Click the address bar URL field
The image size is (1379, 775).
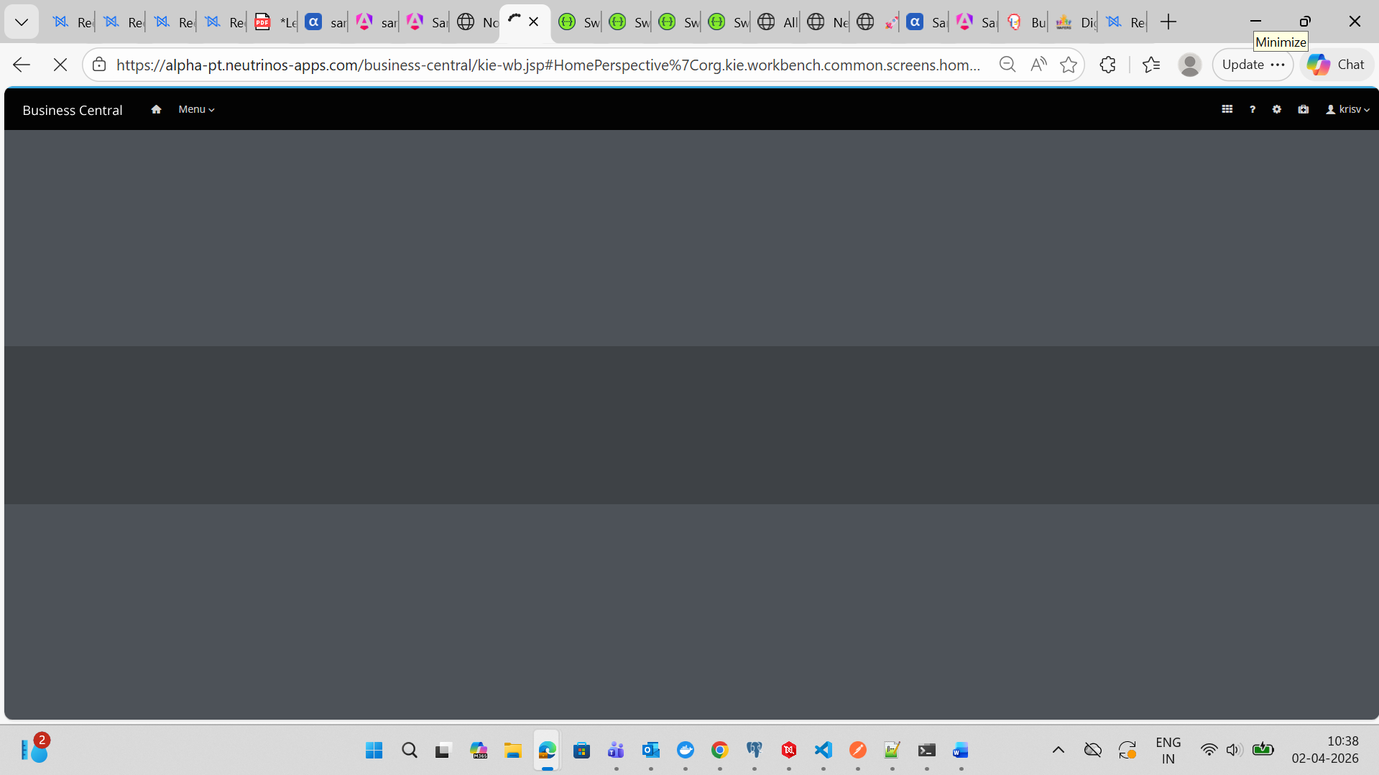pos(548,65)
